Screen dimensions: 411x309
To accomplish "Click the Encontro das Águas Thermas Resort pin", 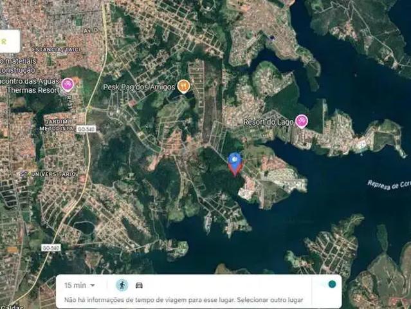I will point(68,85).
